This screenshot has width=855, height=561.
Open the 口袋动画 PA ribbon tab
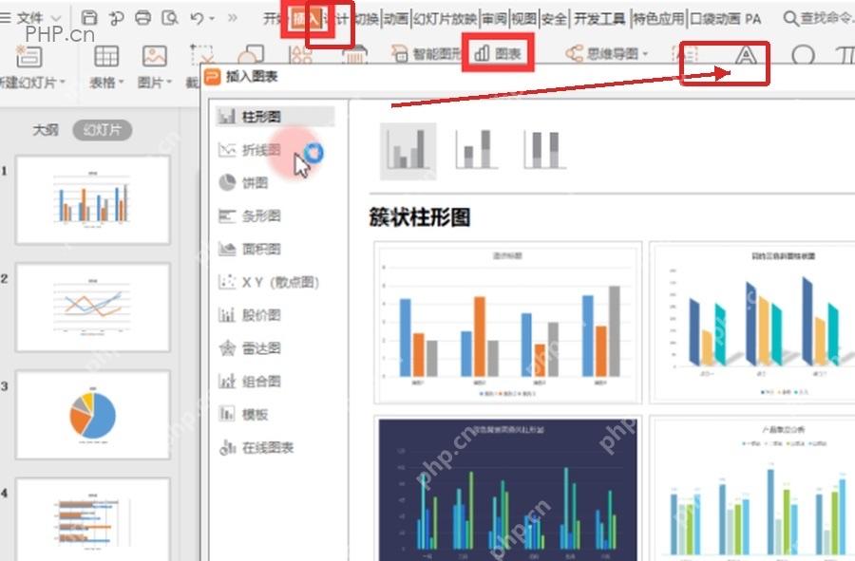click(x=726, y=19)
